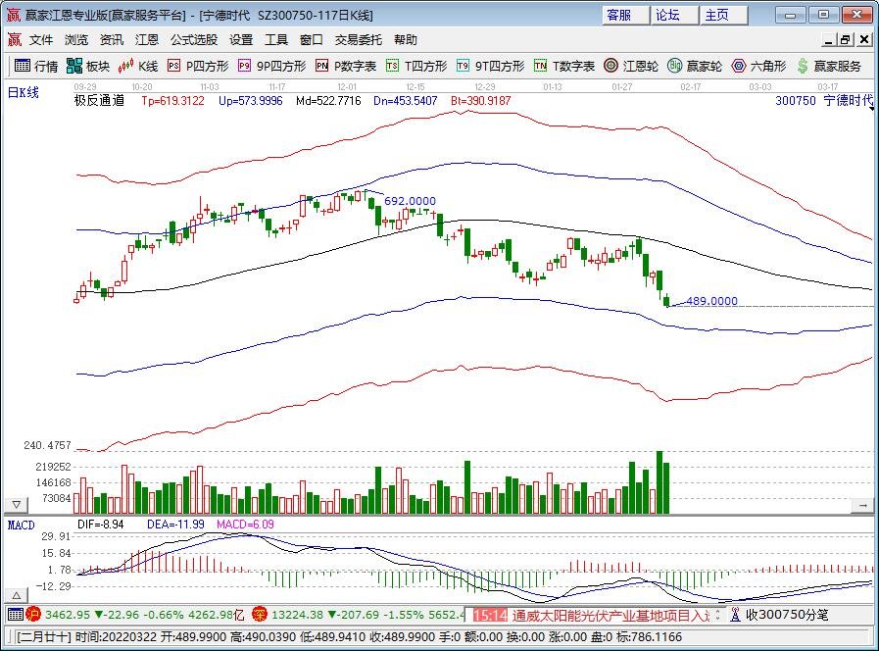The width and height of the screenshot is (879, 651).
Task: Click the 时间:20220322 status bar entry
Action: (116, 637)
